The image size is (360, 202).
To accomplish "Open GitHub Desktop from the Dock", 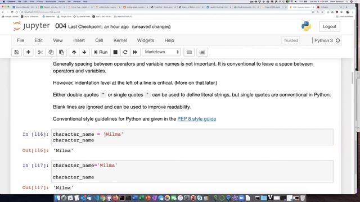I will 109,198.
